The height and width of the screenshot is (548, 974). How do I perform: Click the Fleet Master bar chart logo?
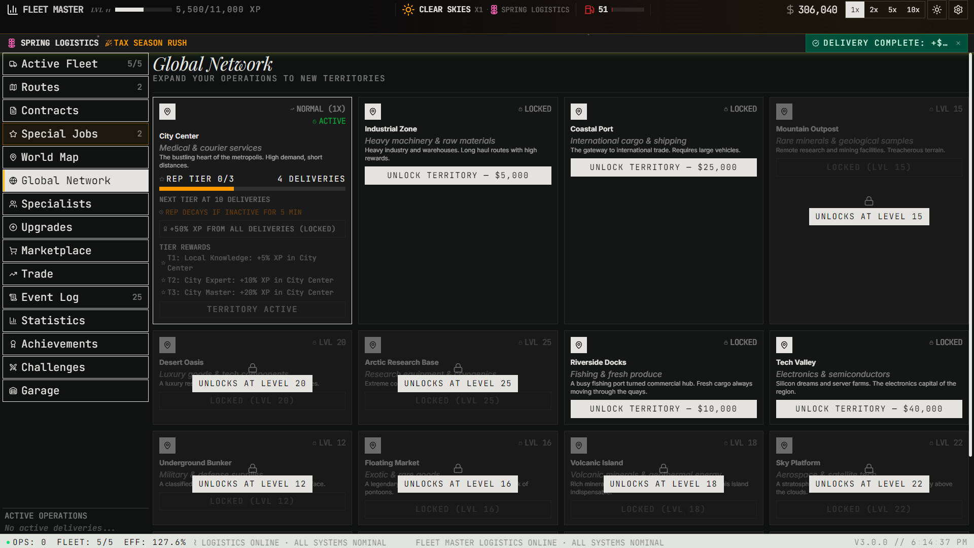pos(13,10)
